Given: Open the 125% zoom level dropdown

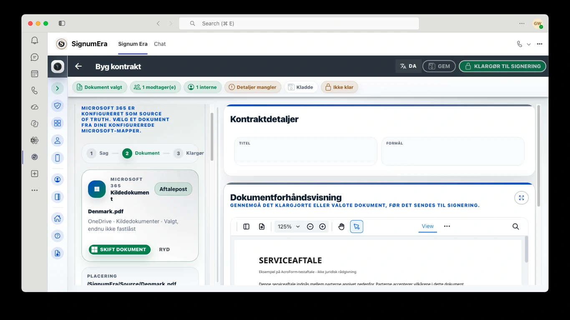Looking at the screenshot, I should click(x=289, y=227).
